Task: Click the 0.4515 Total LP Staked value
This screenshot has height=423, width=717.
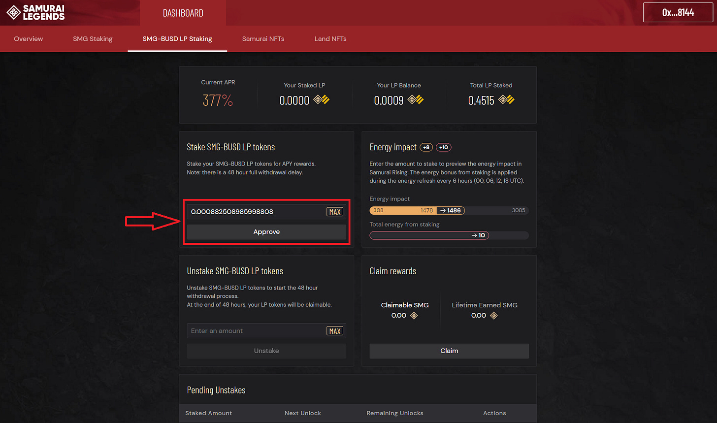Action: pyautogui.click(x=481, y=100)
